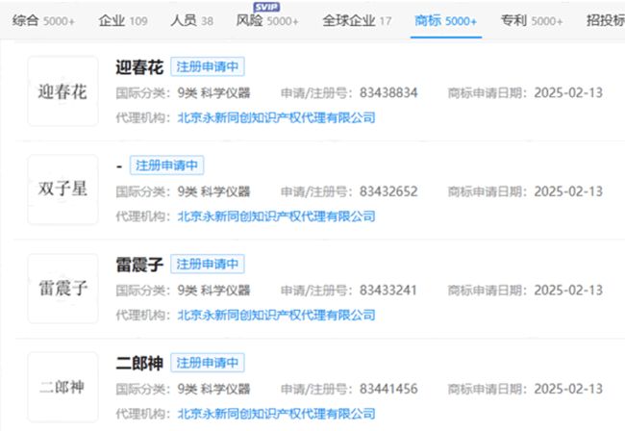
Task: Open the 迎春花 trademark logo thumbnail
Action: [x=62, y=91]
